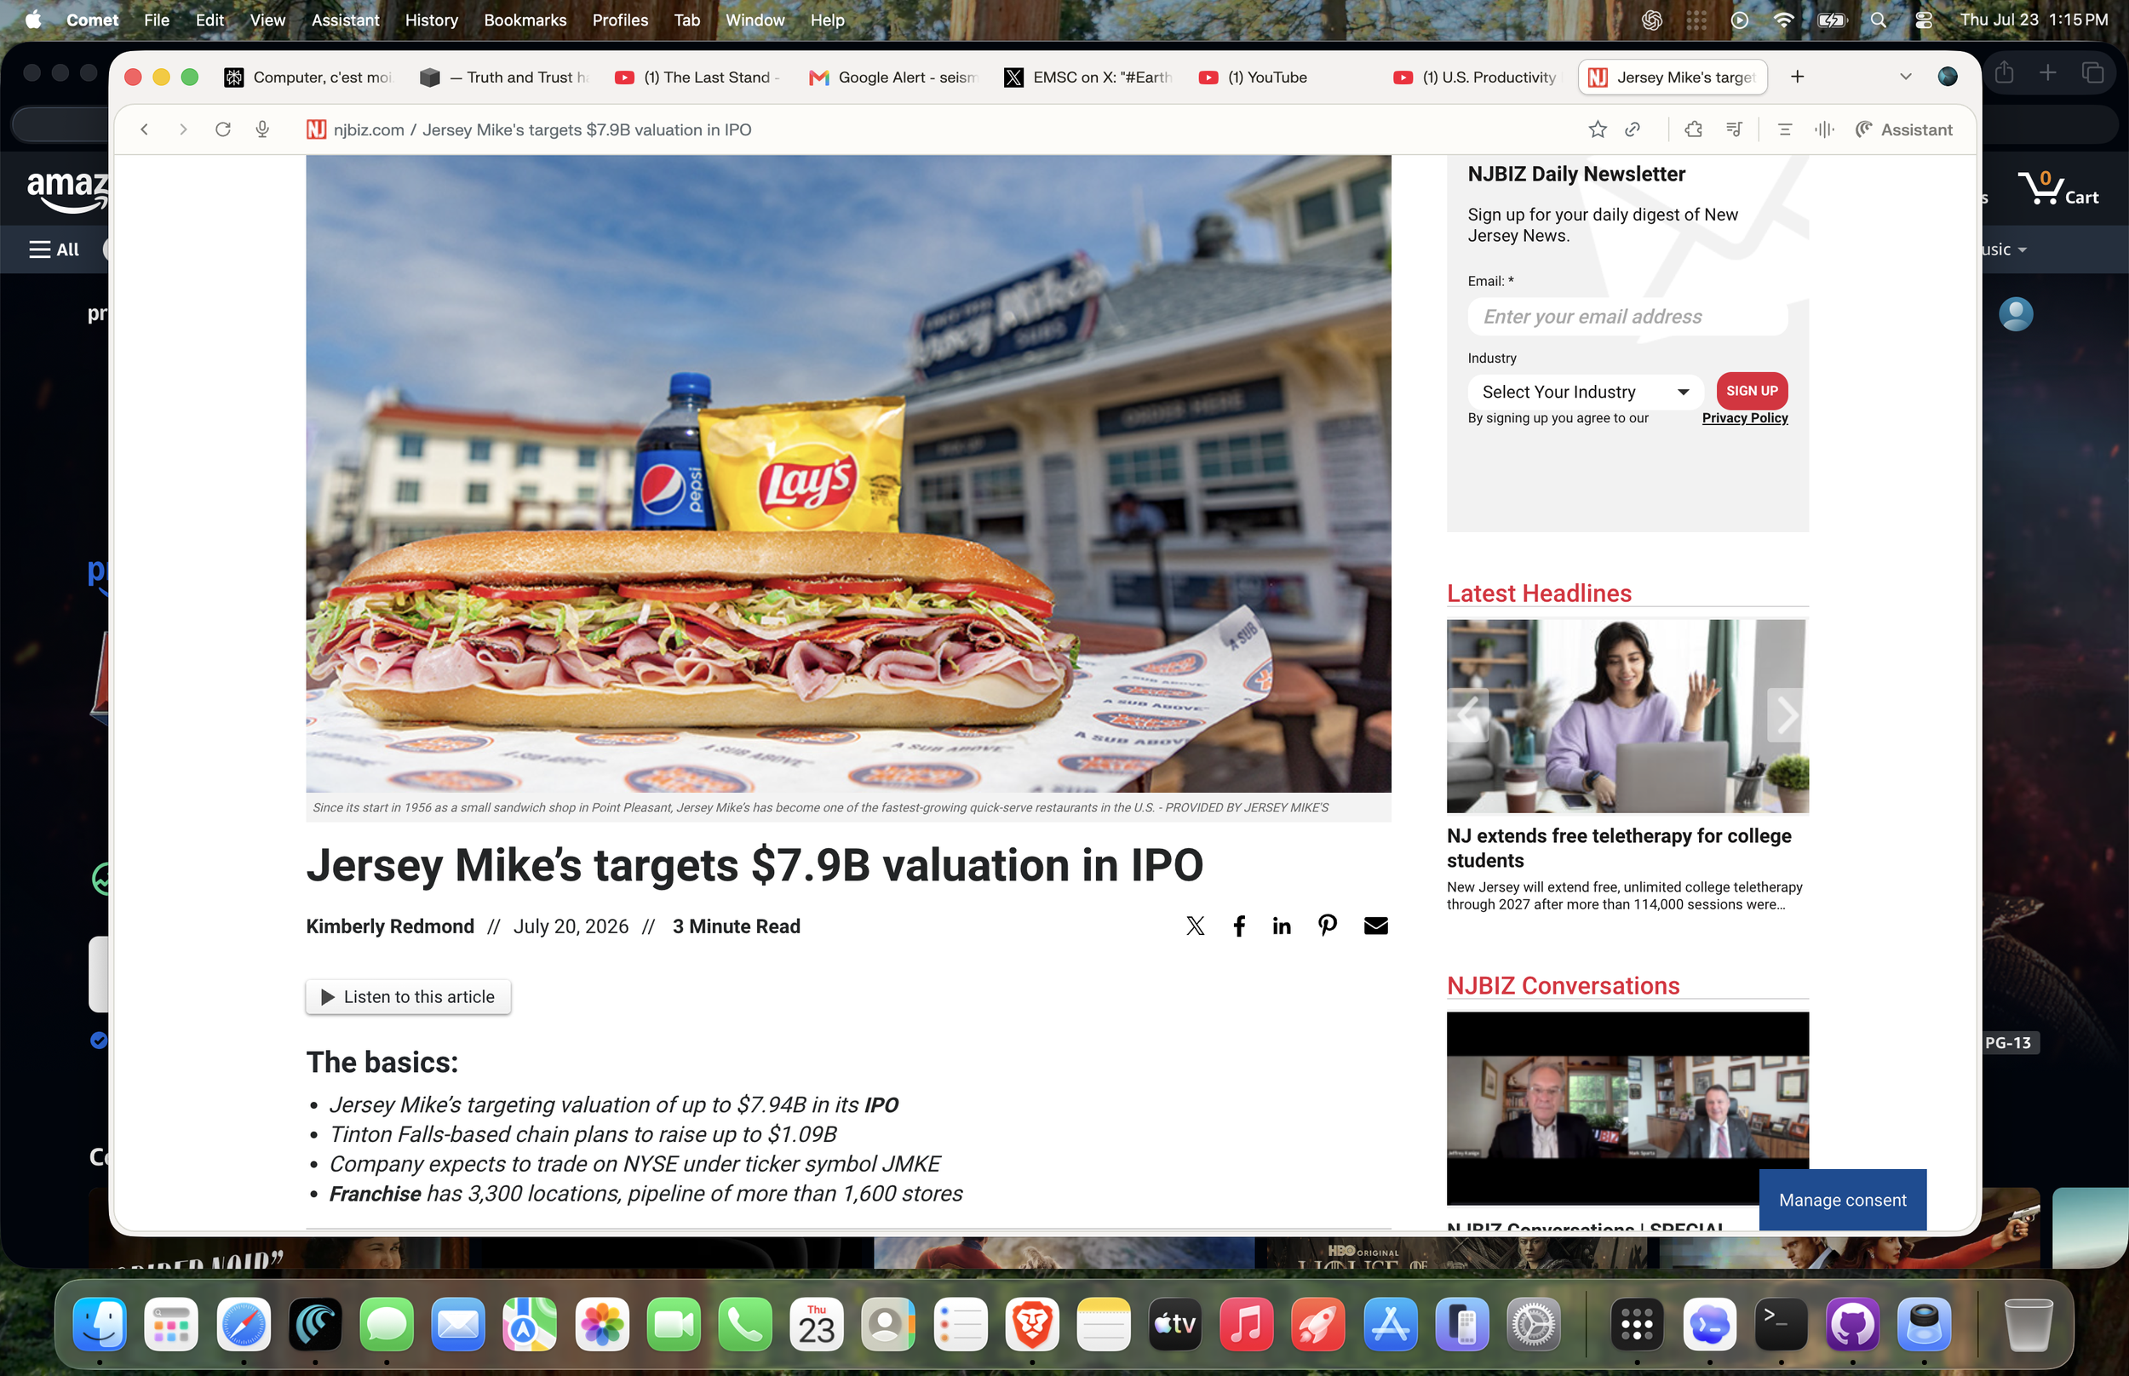Switch to the '(1) YouTube' tab
2129x1376 pixels.
[1284, 77]
